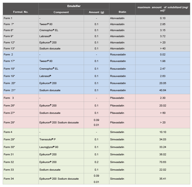Select the Form 1 row label

pos(8,18)
